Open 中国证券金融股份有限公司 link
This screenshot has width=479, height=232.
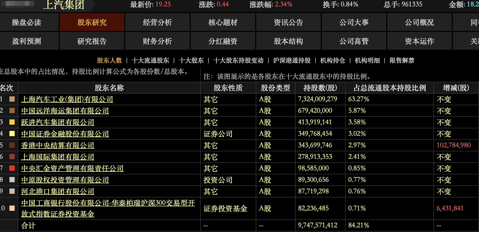[65, 134]
